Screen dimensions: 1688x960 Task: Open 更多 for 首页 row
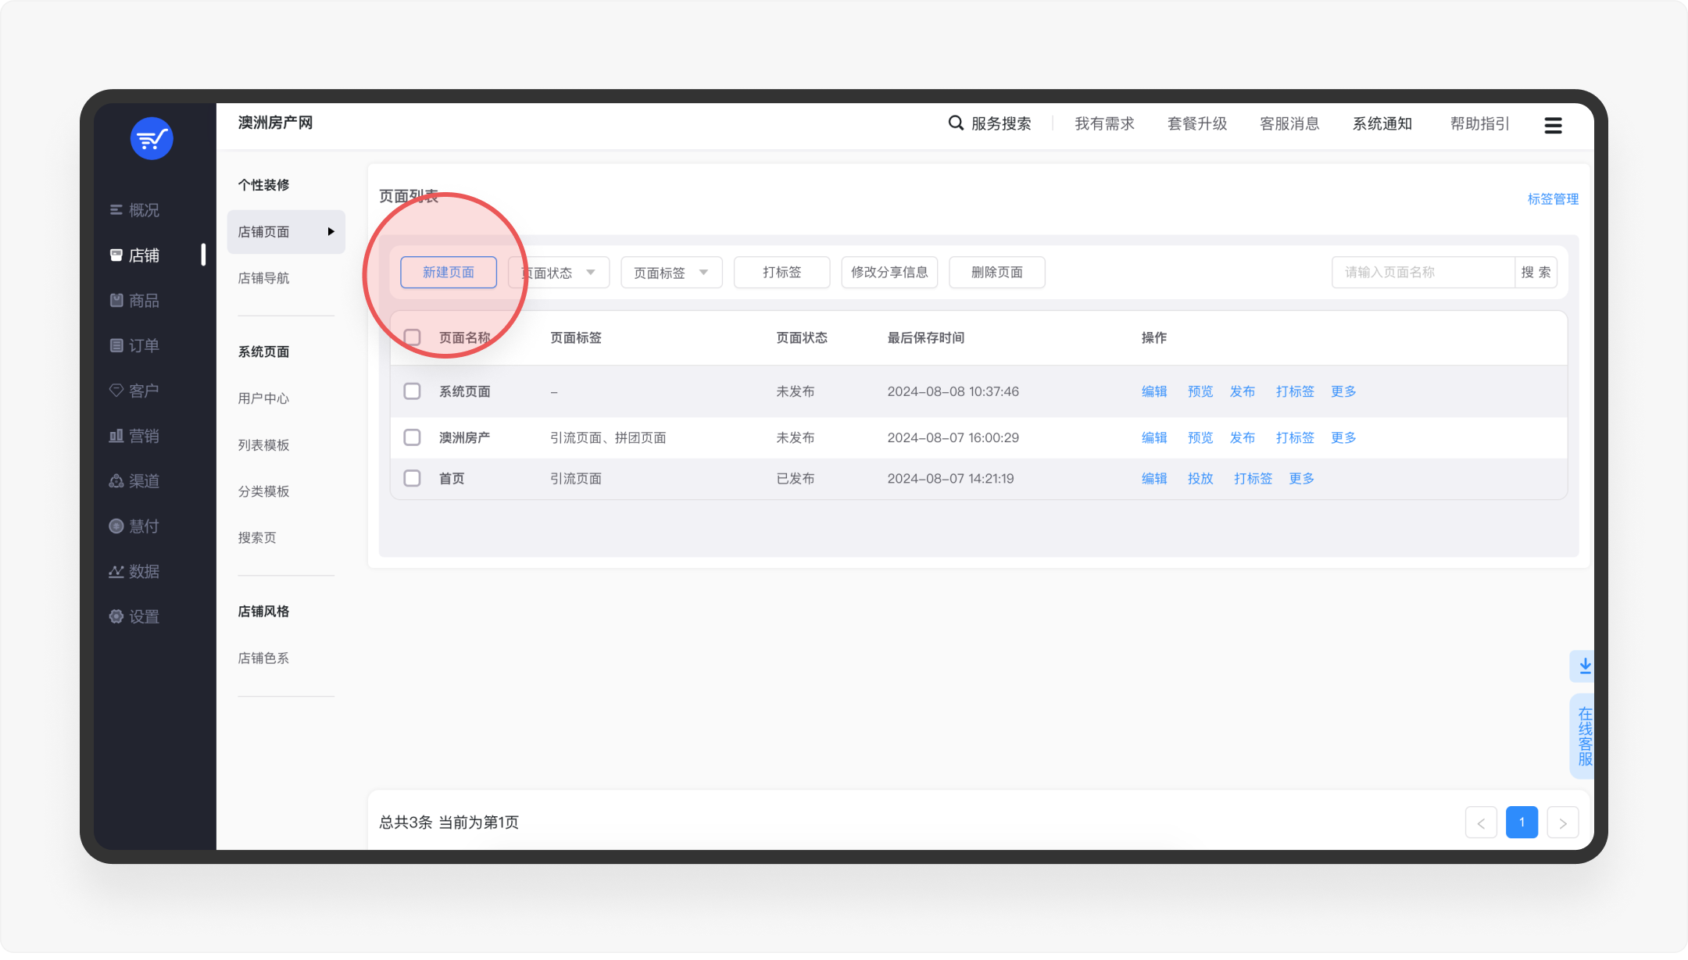tap(1301, 478)
